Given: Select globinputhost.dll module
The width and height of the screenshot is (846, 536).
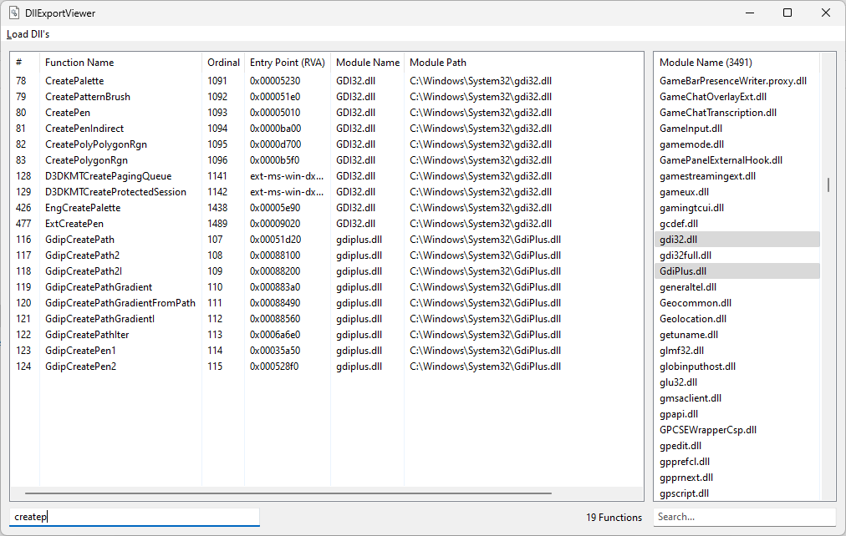Looking at the screenshot, I should click(x=737, y=367).
